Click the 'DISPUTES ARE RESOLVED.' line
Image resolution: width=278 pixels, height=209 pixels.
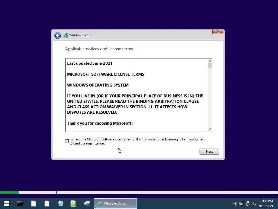92,112
